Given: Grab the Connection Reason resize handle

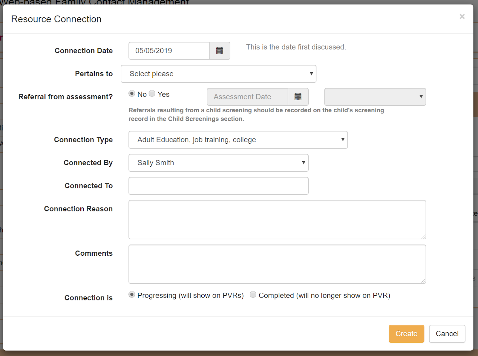Looking at the screenshot, I should click(424, 237).
